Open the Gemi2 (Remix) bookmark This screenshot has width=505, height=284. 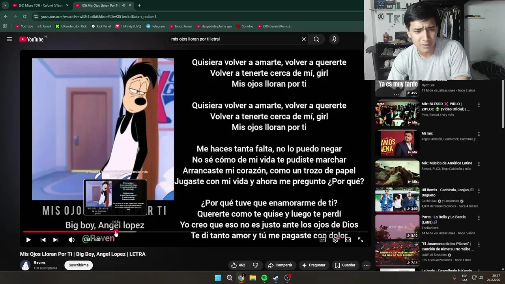pyautogui.click(x=275, y=26)
